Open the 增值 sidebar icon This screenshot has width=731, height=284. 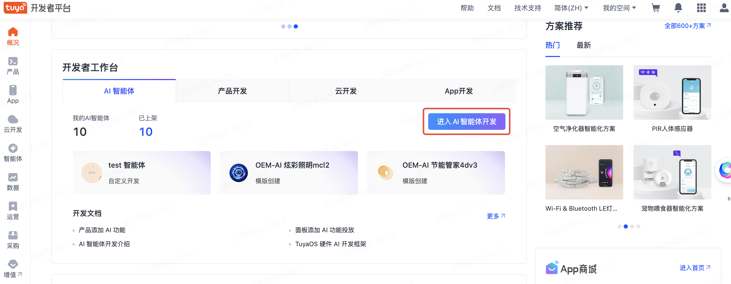click(13, 264)
